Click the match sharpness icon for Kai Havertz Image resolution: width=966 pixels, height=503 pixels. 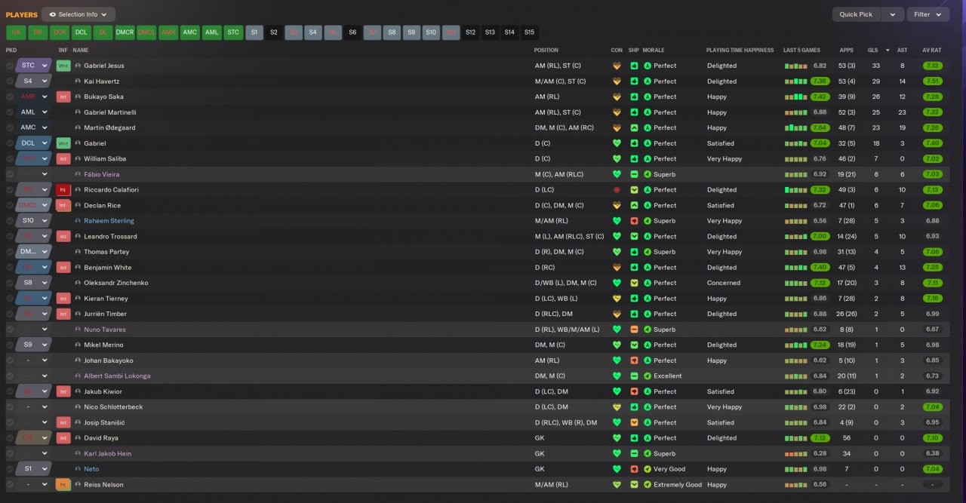click(x=634, y=81)
